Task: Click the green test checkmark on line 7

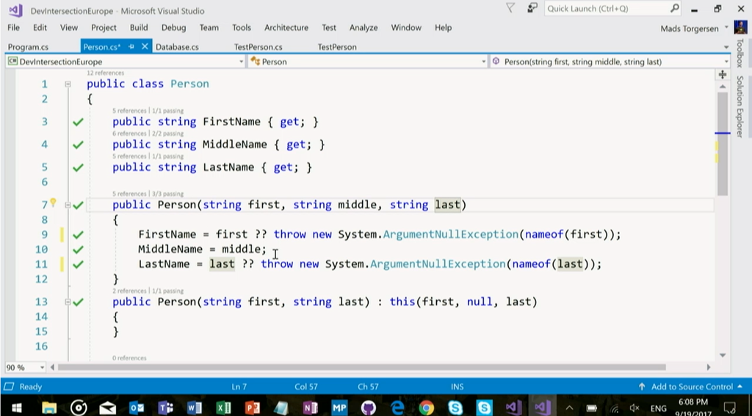Action: (78, 205)
